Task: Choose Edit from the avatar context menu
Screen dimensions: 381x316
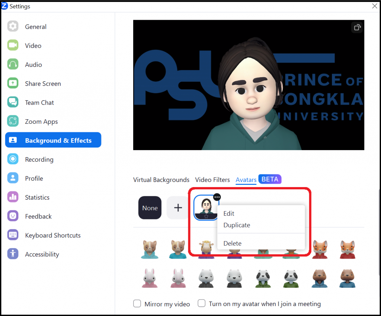Action: (x=229, y=214)
